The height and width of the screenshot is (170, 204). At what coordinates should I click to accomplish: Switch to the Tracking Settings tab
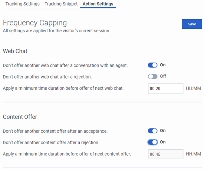(x=22, y=4)
